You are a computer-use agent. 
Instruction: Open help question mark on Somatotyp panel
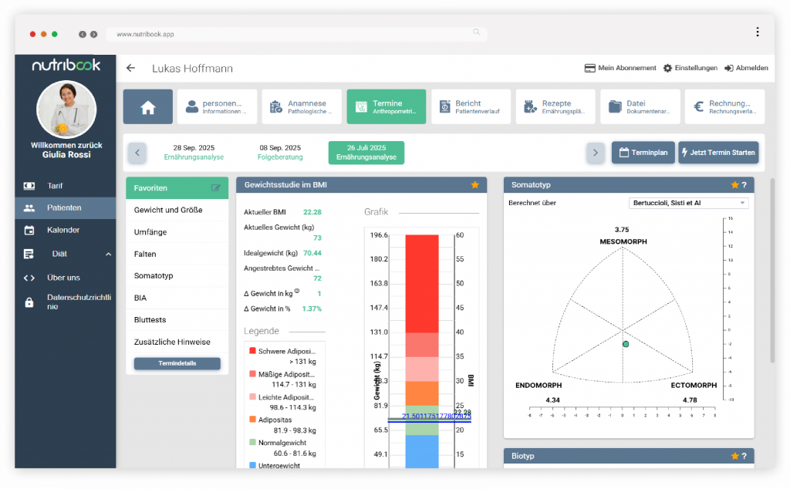click(744, 185)
